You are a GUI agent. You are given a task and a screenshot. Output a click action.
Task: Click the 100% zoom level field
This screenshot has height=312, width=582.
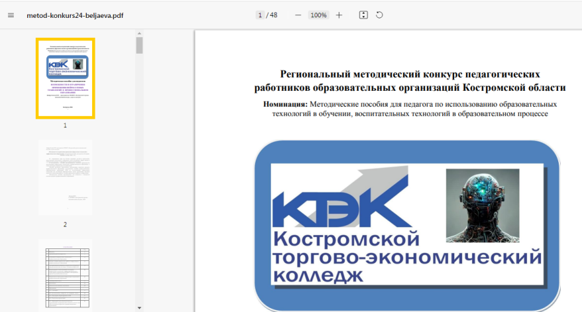point(318,15)
